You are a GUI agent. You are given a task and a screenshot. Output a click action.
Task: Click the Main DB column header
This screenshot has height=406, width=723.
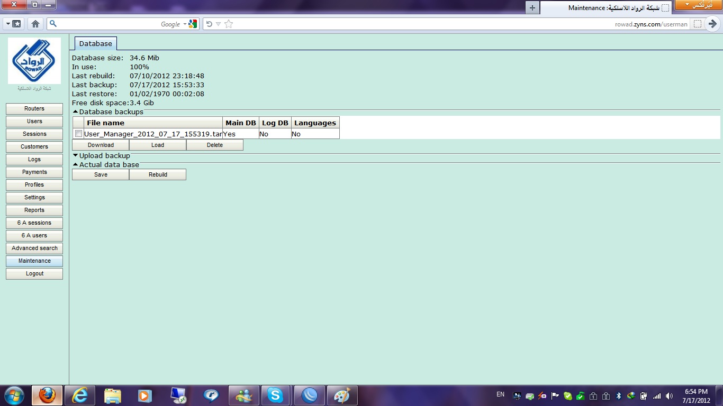(241, 123)
